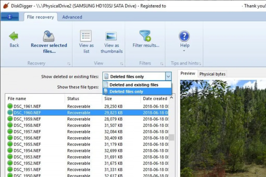Open the Advanced tab
The height and width of the screenshot is (177, 266).
(72, 17)
